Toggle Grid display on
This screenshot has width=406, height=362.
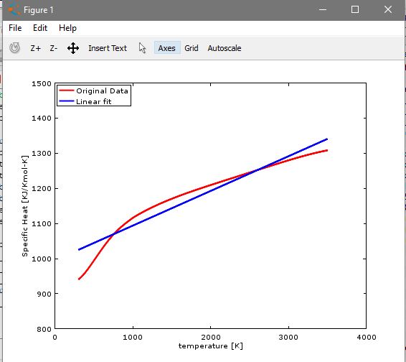click(192, 48)
